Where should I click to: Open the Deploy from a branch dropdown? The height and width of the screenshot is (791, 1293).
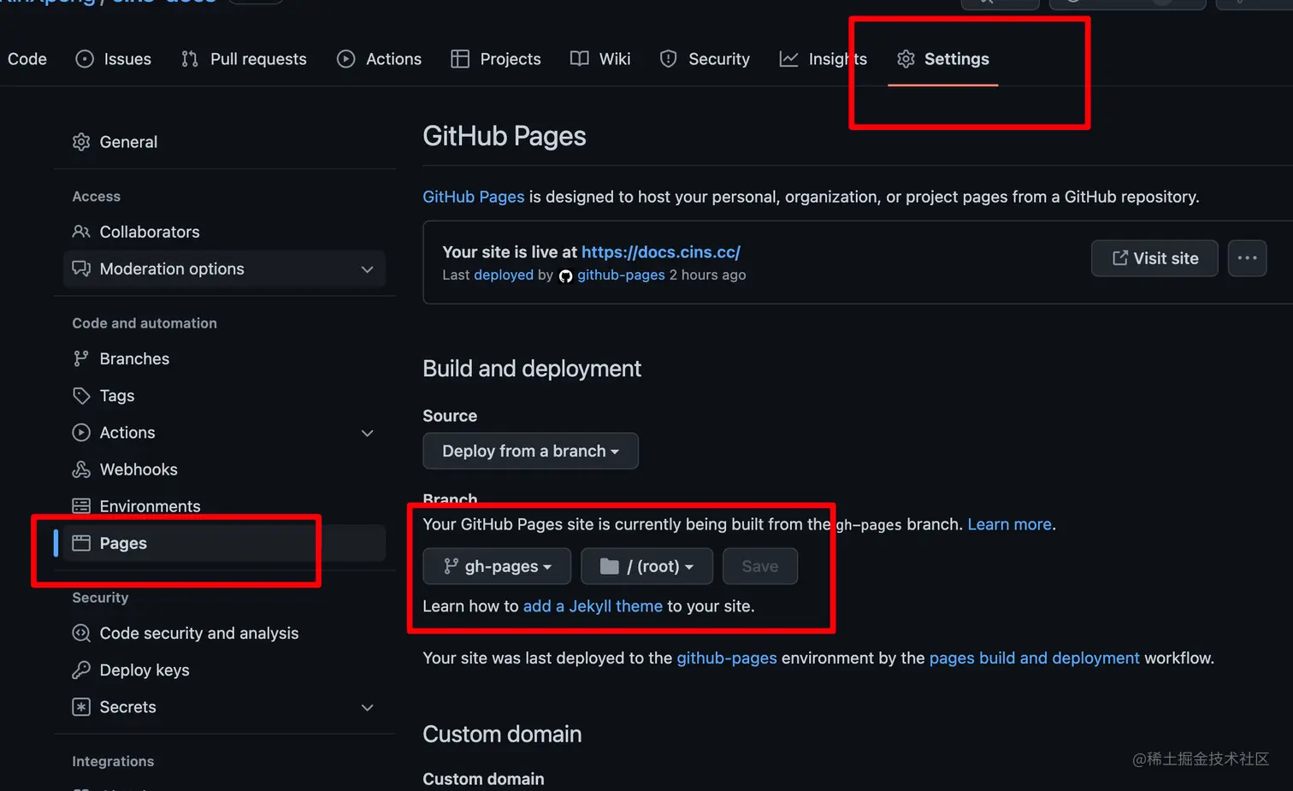pyautogui.click(x=530, y=452)
